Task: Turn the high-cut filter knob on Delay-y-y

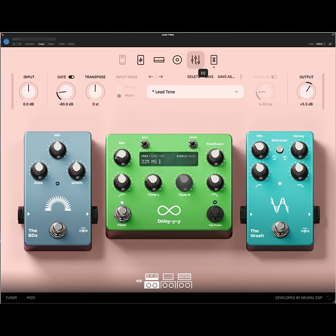Action: pyautogui.click(x=215, y=182)
